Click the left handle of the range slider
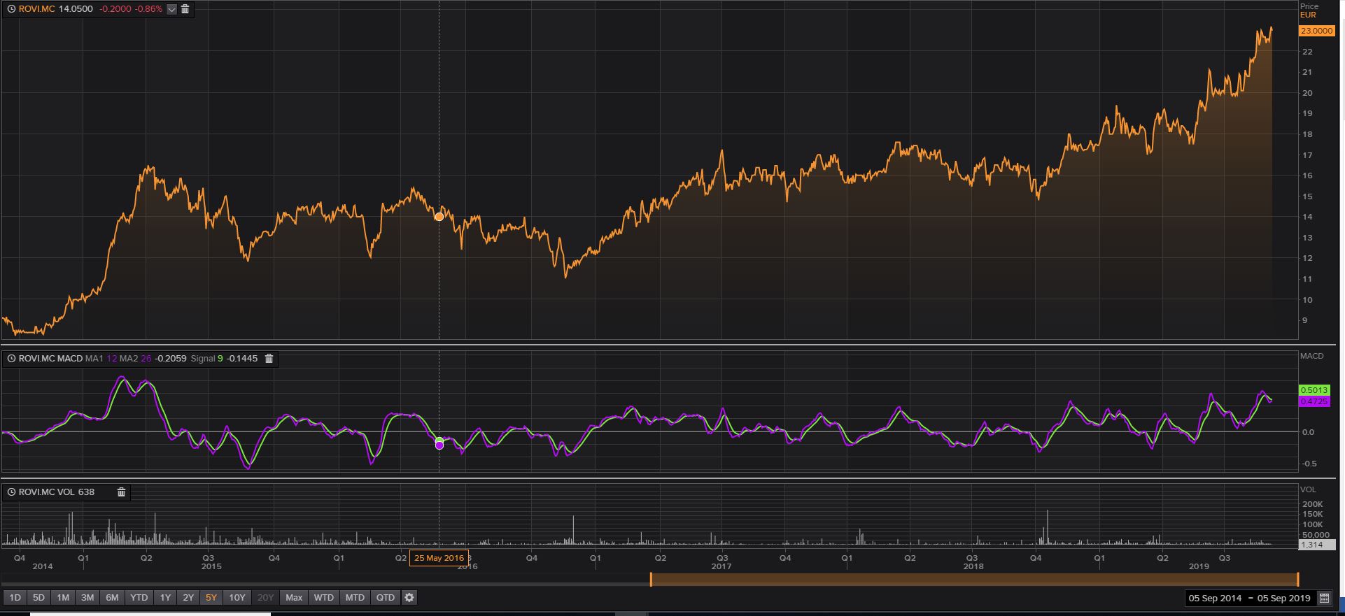1345x616 pixels. point(651,579)
